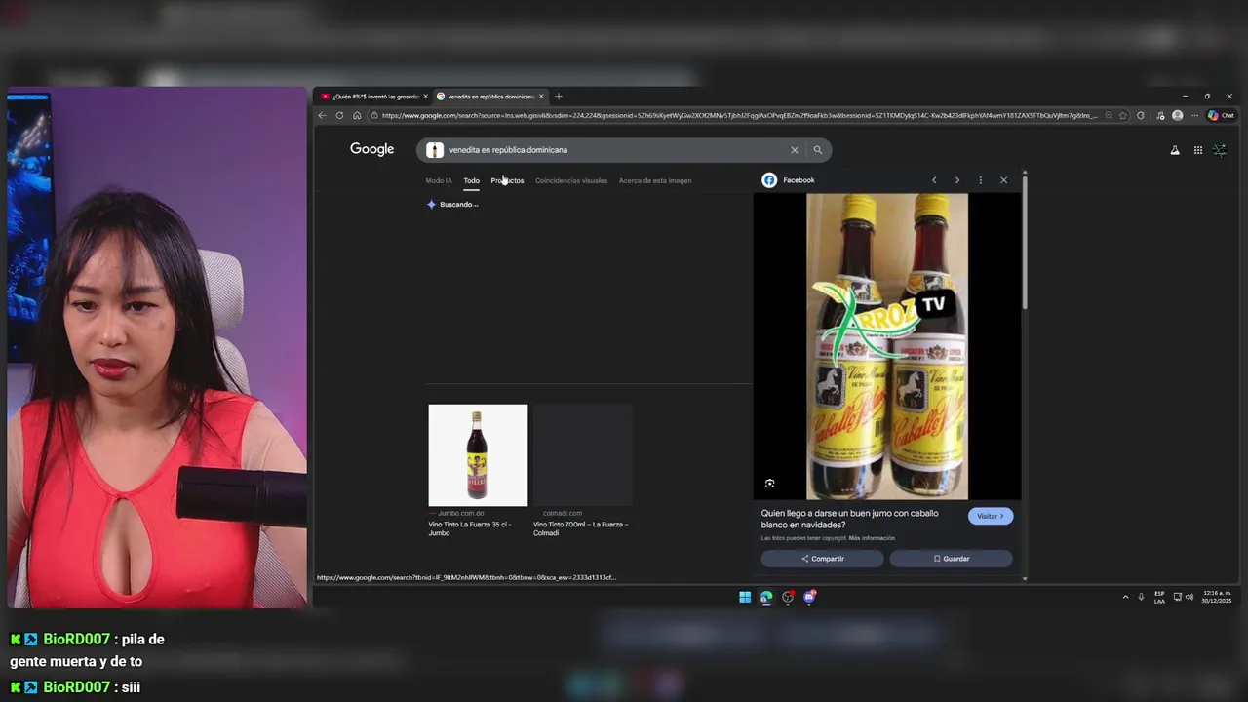This screenshot has height=702, width=1248.
Task: Click the browser address bar URL
Action: click(739, 115)
